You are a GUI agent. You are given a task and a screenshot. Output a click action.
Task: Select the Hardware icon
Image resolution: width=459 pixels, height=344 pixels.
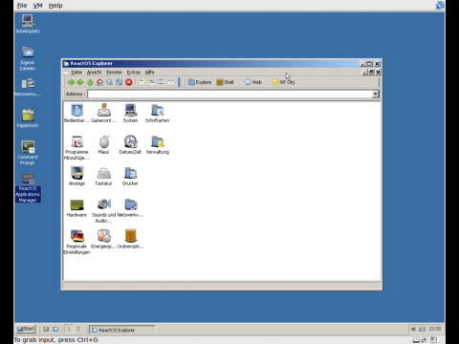[x=76, y=207]
